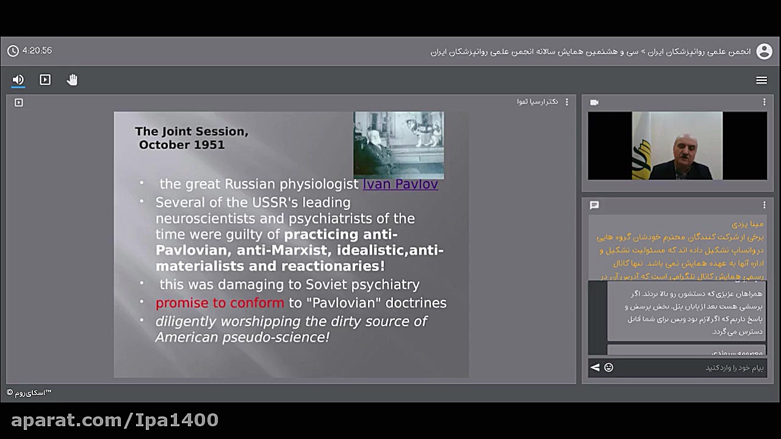Open the presentation panel three-dot options
Viewport: 781px width, 439px height.
[x=567, y=102]
